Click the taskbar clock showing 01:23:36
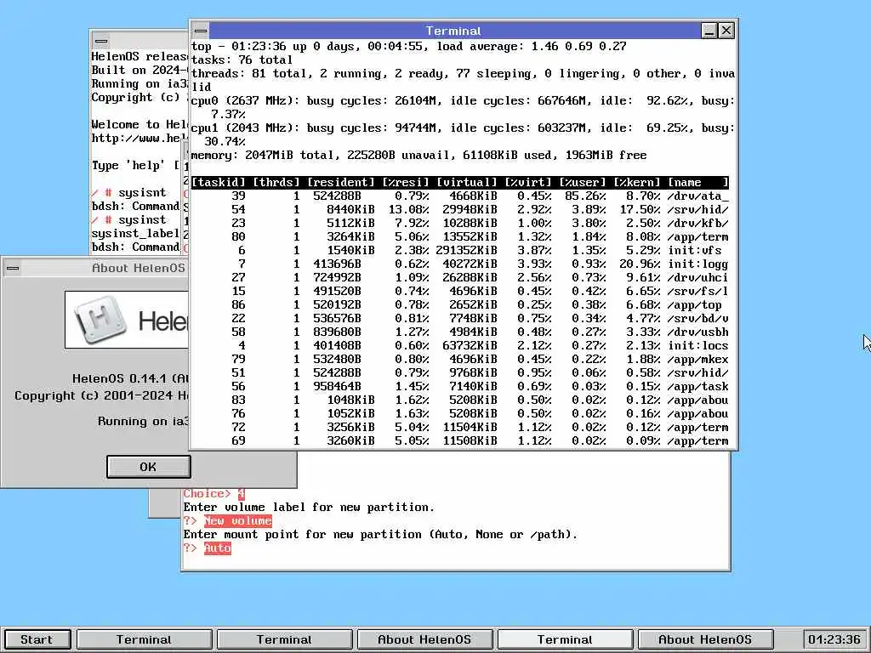The image size is (871, 653). point(834,639)
